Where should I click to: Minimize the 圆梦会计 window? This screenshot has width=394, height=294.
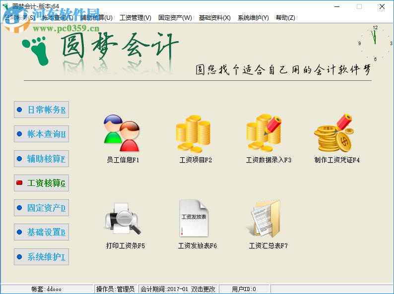[x=337, y=6]
